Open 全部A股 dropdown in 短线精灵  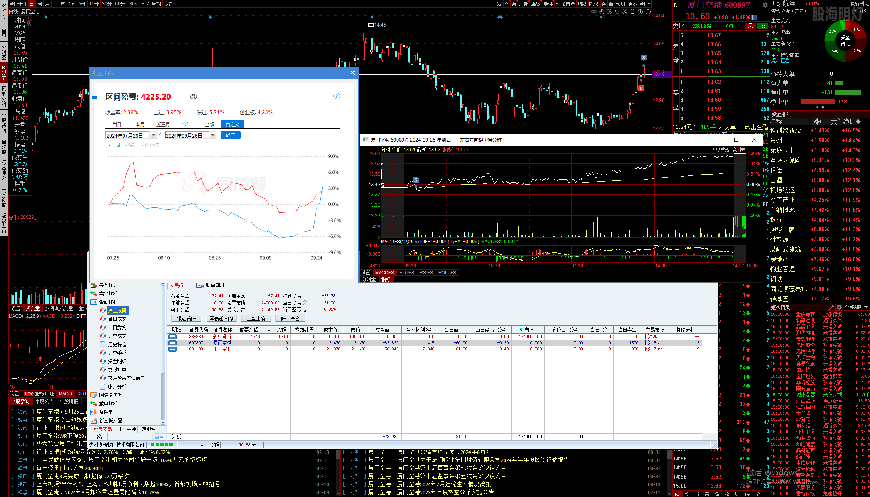point(856,307)
